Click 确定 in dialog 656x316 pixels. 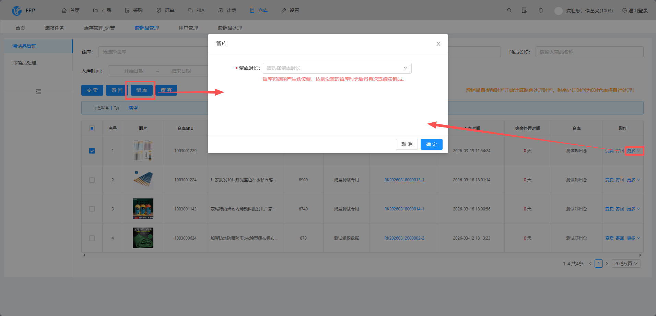(x=432, y=144)
